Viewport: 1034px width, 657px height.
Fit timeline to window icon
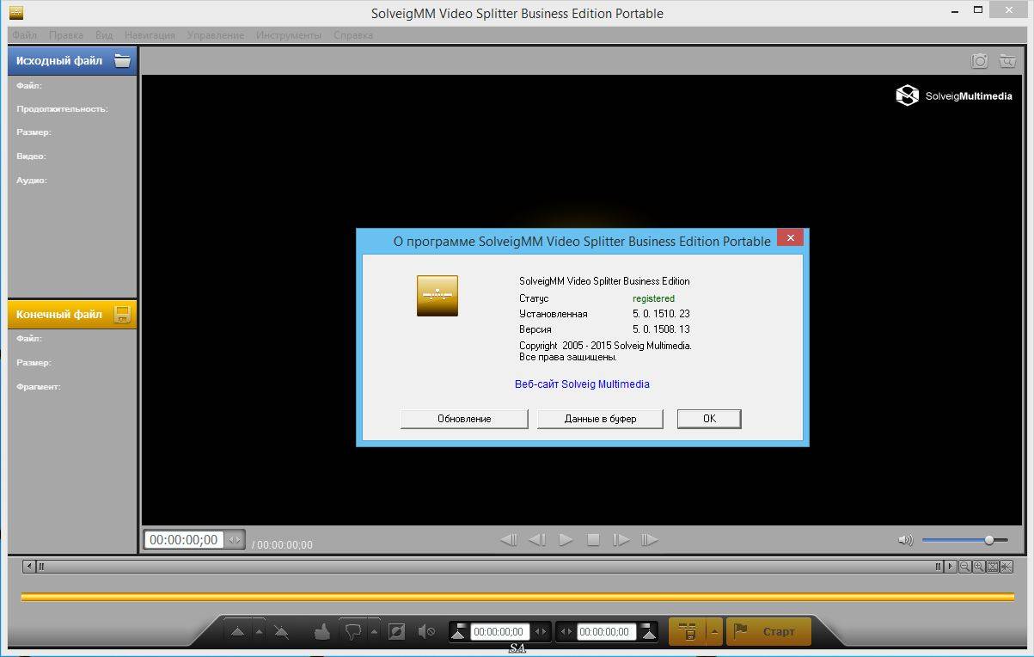click(993, 567)
